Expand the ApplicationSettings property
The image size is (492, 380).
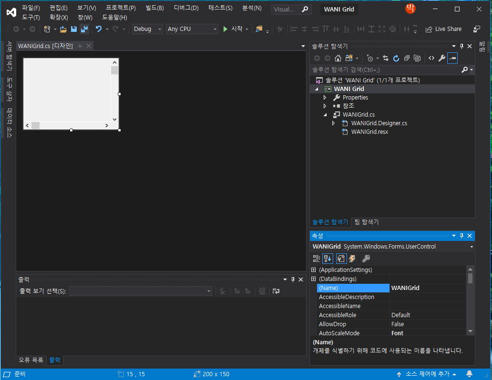point(314,270)
